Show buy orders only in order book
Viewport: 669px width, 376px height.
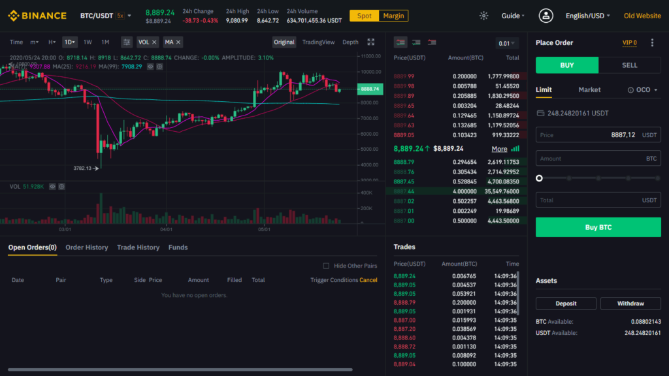coord(416,42)
